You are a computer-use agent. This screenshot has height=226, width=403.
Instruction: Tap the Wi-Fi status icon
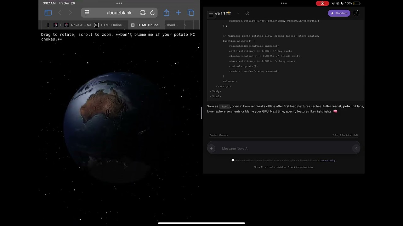[333, 3]
